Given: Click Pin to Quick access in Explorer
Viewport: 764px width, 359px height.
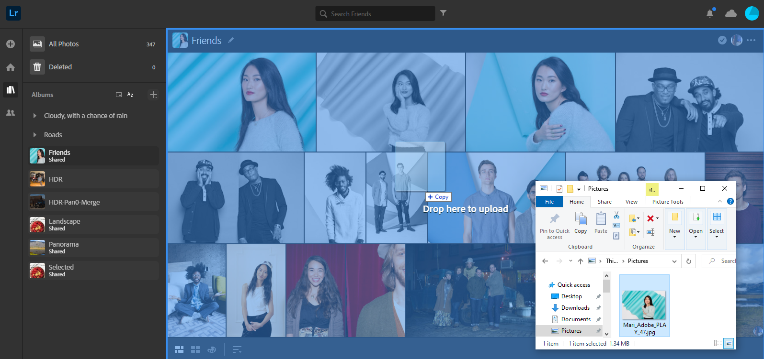Looking at the screenshot, I should [x=555, y=226].
